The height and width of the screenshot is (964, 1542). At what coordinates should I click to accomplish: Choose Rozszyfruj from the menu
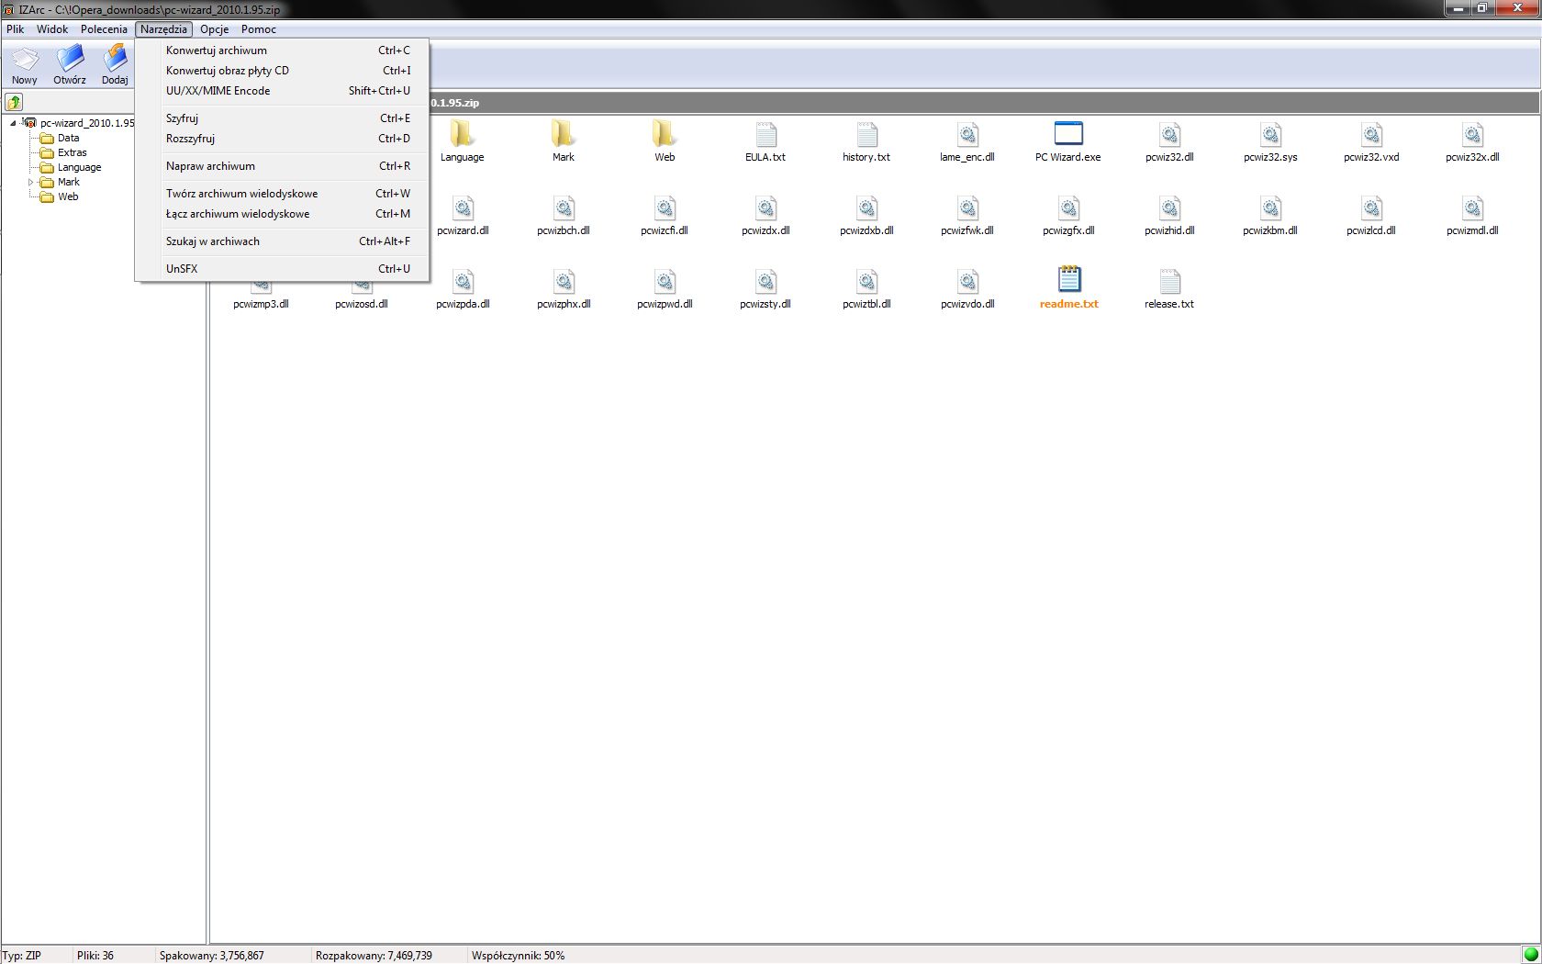(282, 139)
